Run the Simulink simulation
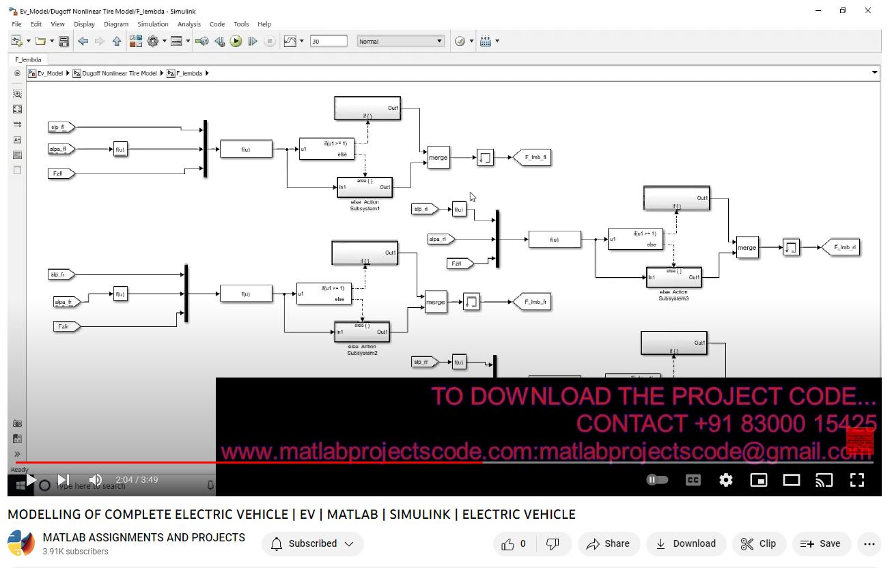892x568 pixels. (x=236, y=42)
